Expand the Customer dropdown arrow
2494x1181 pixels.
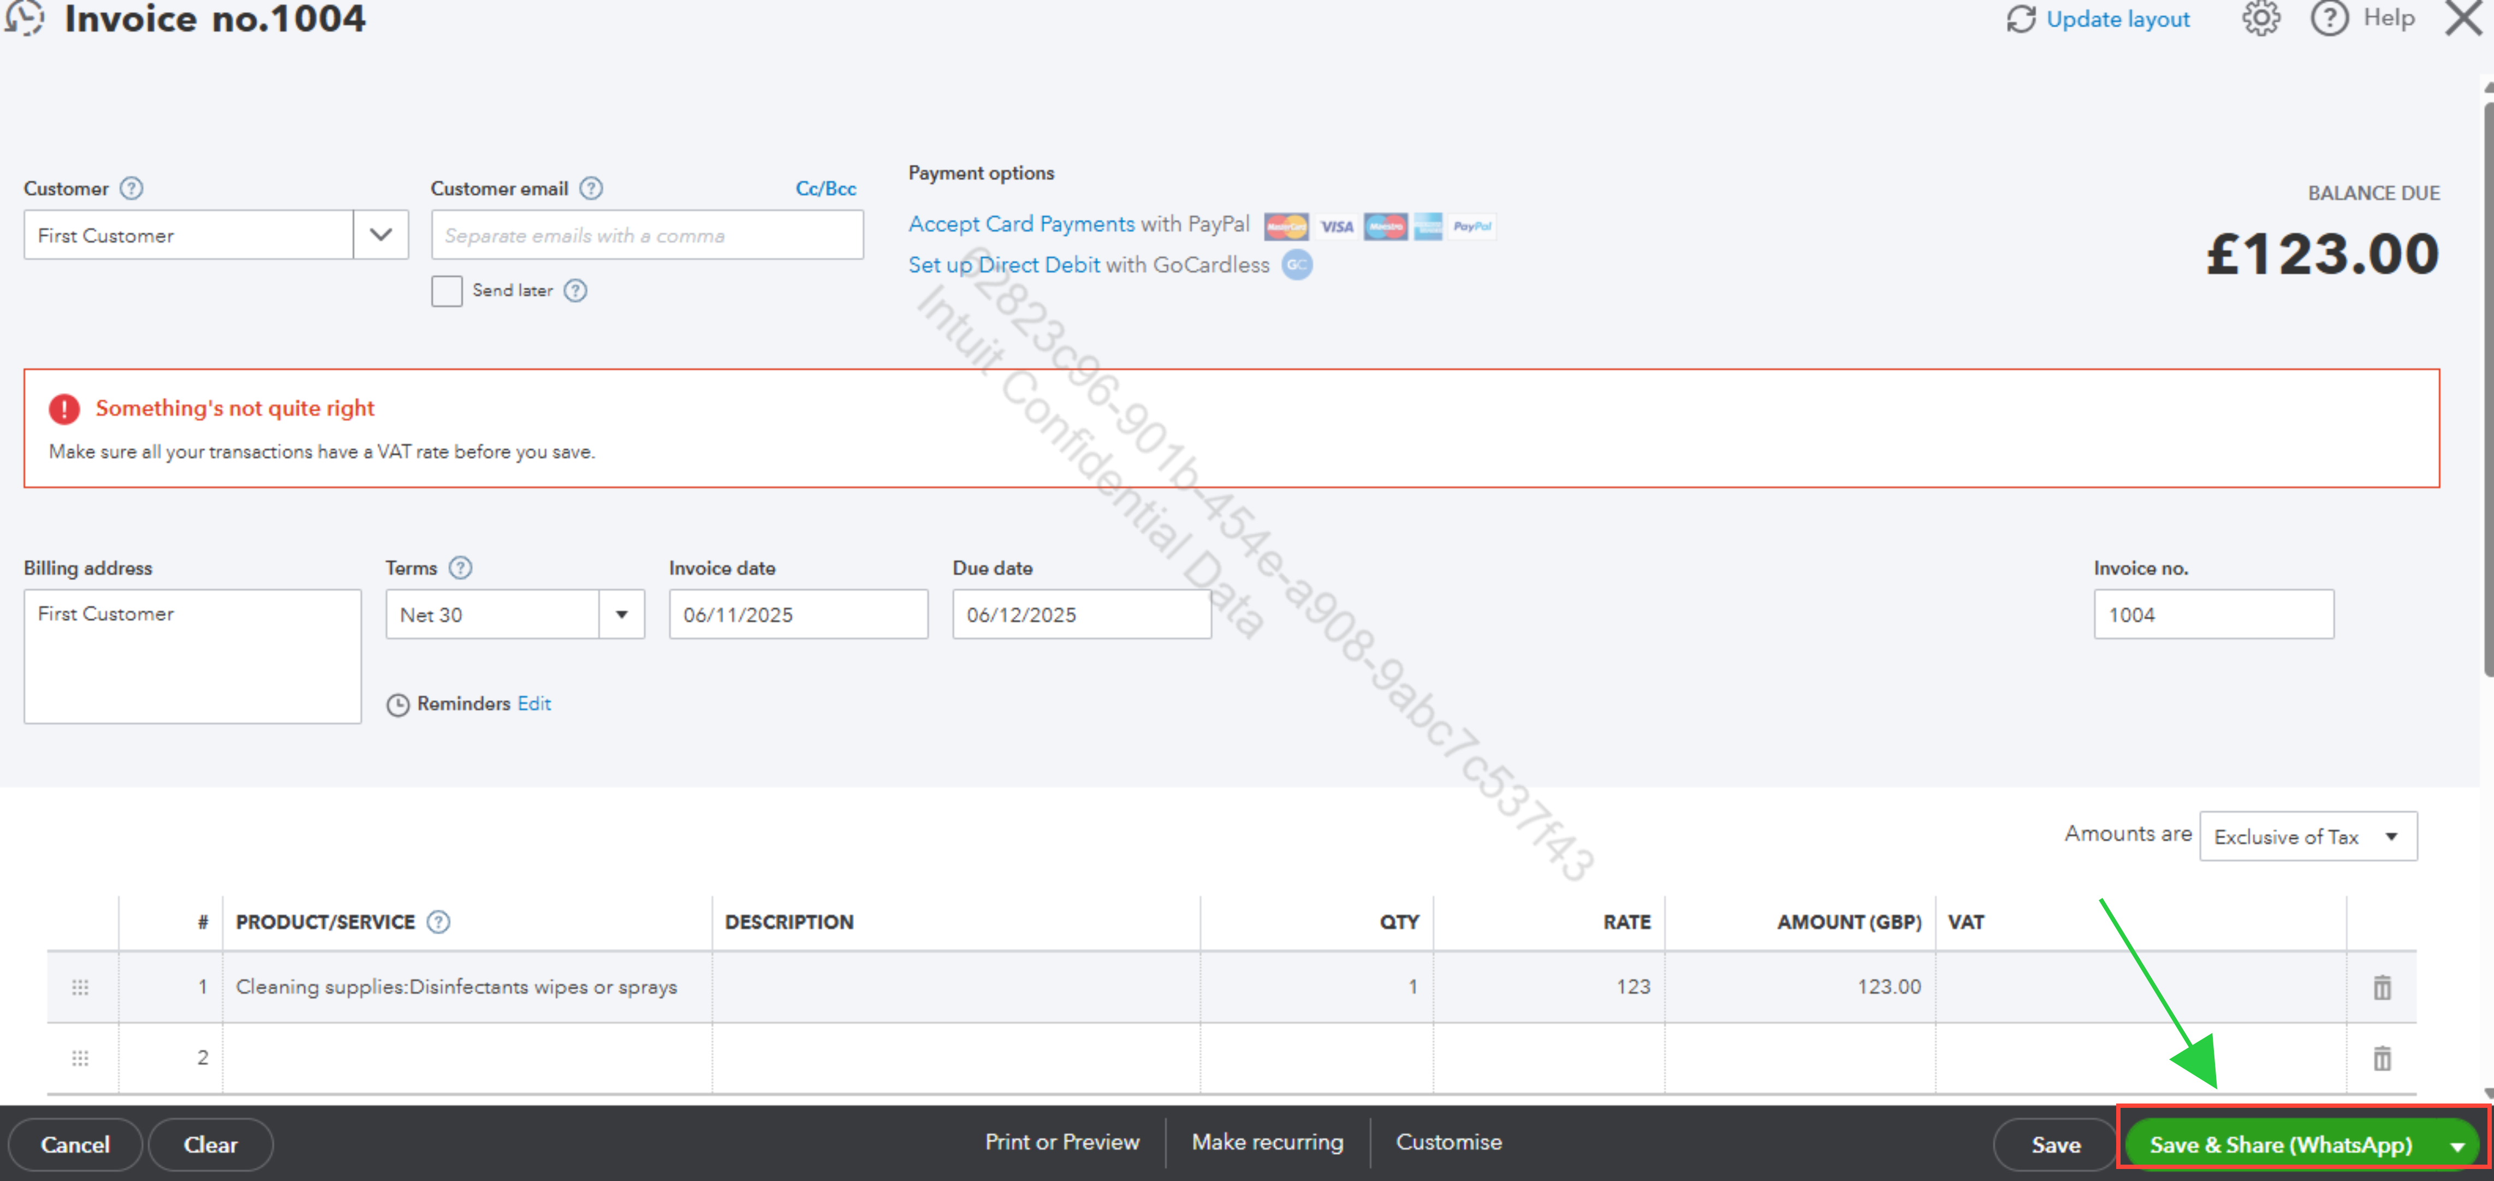(381, 235)
